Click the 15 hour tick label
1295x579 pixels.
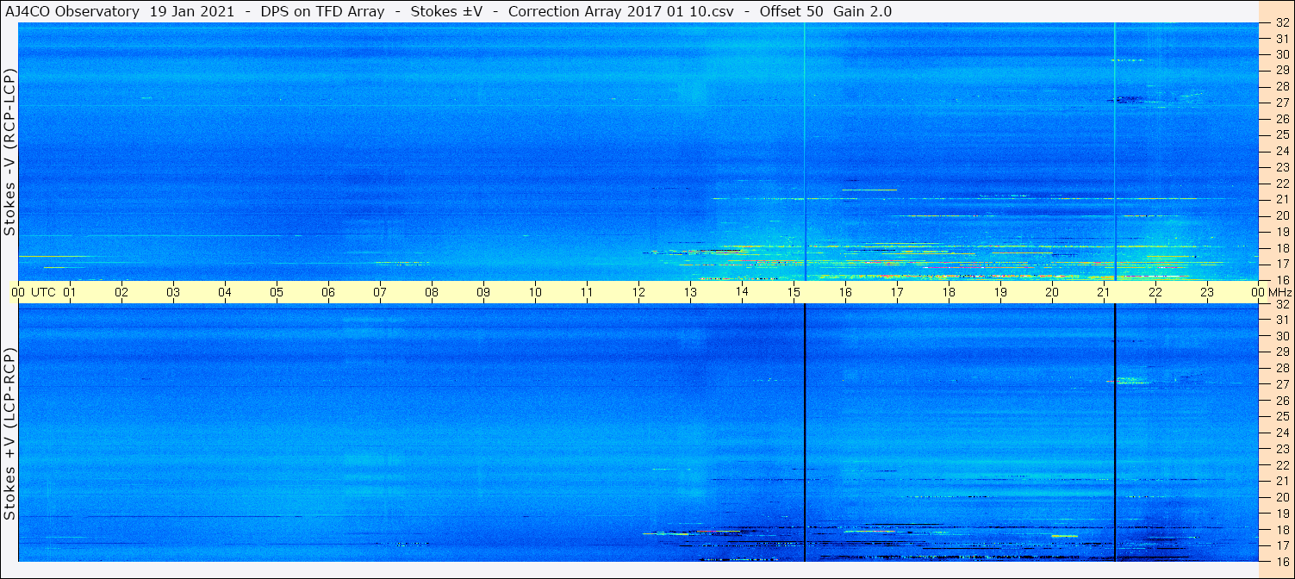[794, 292]
